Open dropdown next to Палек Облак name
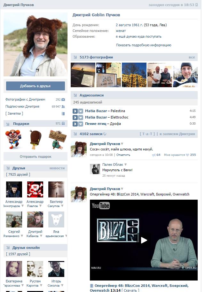The width and height of the screenshot is (206, 292). (x=125, y=165)
